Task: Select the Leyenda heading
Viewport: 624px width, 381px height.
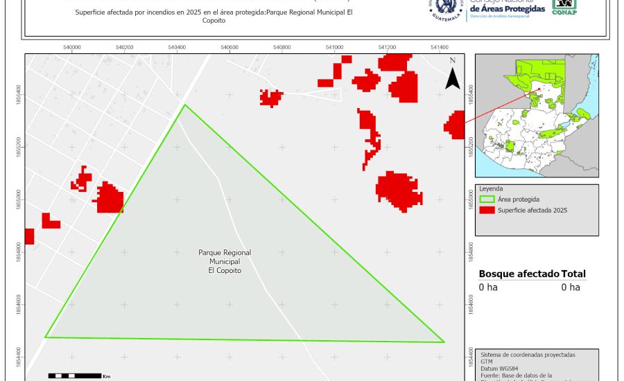Action: point(490,188)
